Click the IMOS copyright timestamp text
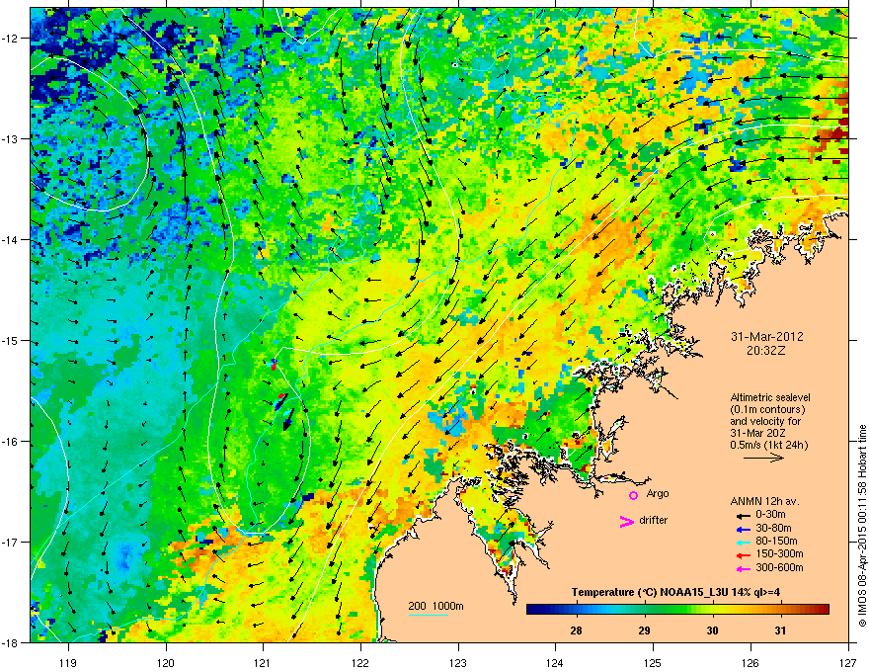This screenshot has width=869, height=672. [x=862, y=526]
